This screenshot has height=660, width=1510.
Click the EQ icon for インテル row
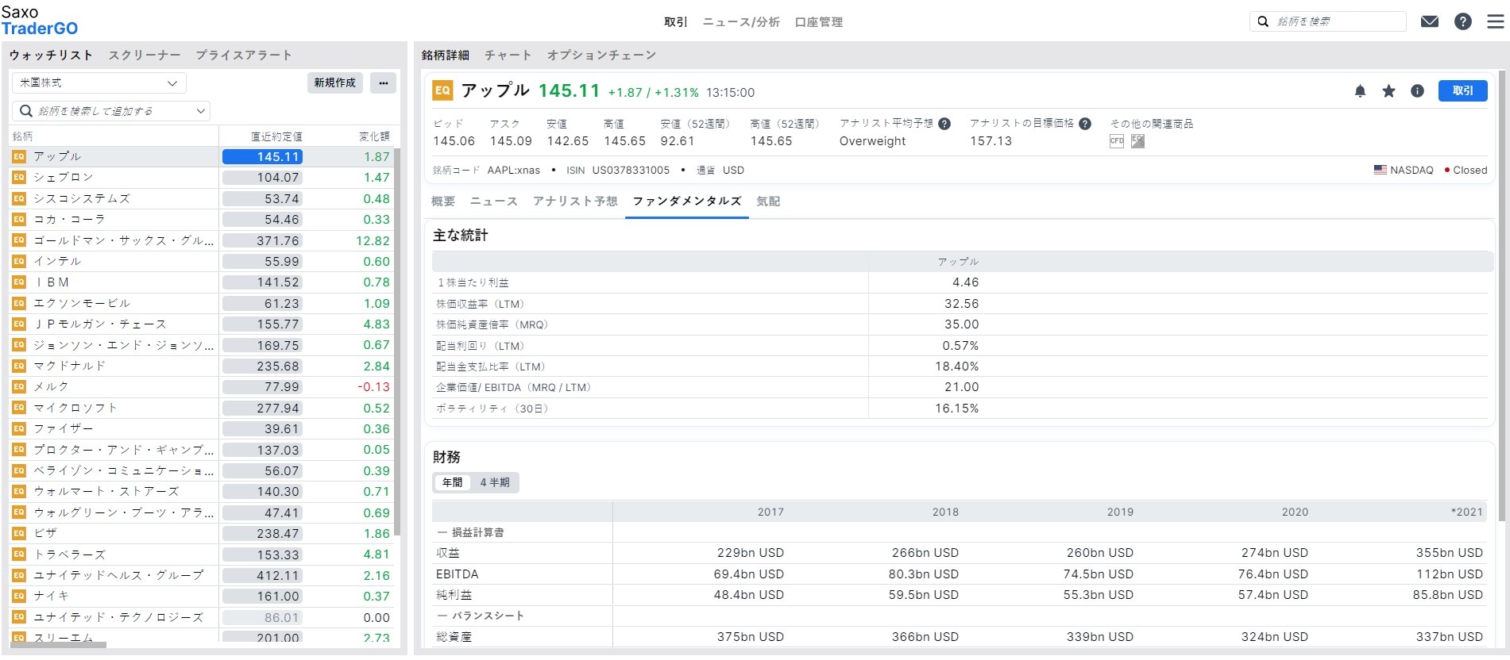pyautogui.click(x=19, y=261)
